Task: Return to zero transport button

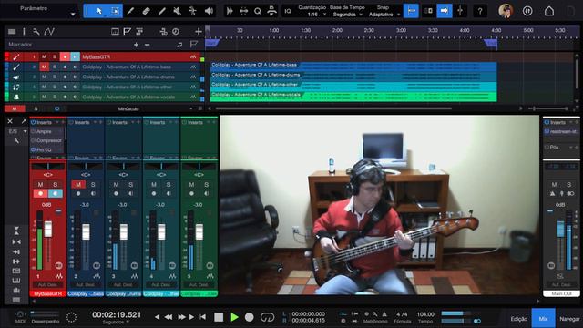Action: point(202,317)
